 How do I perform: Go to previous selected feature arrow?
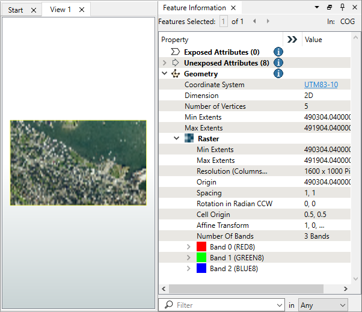(254, 22)
